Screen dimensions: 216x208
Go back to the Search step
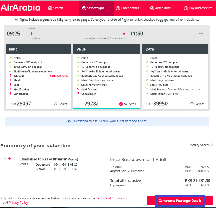point(55,8)
